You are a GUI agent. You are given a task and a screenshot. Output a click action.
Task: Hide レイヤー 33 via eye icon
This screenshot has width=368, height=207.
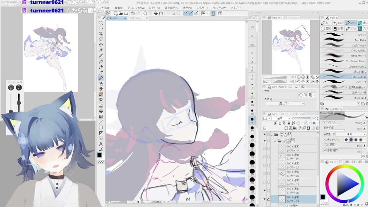coord(264,199)
